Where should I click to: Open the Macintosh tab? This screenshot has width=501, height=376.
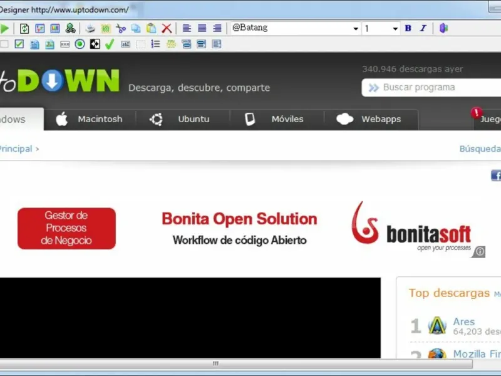pyautogui.click(x=90, y=119)
